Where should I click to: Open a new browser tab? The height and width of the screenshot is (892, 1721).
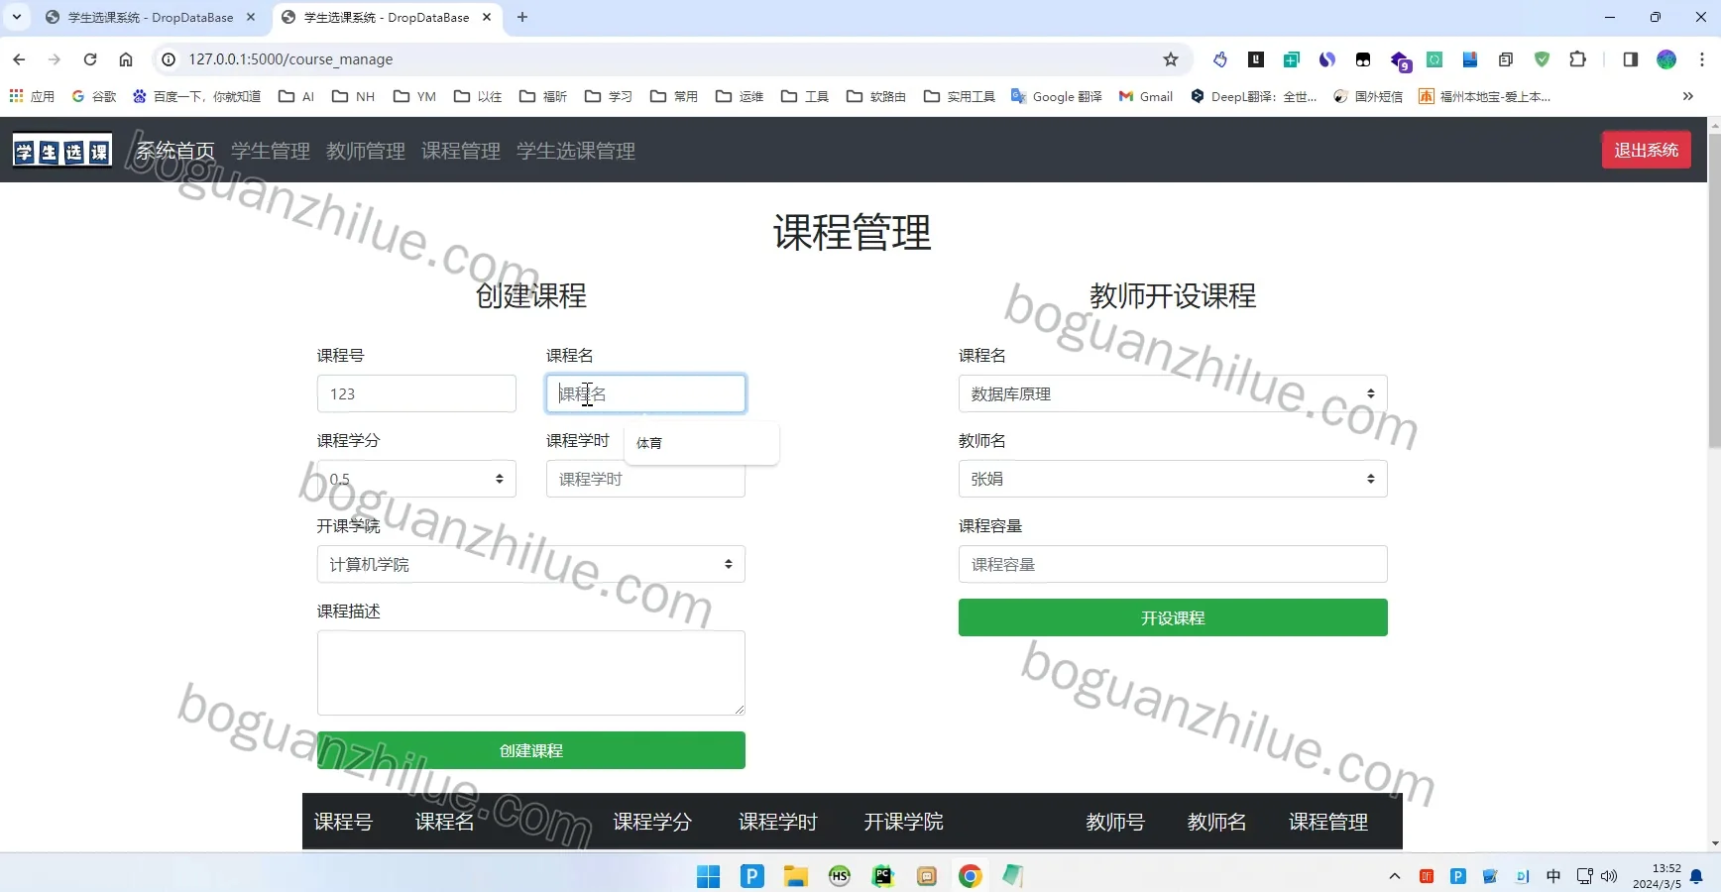pos(522,17)
